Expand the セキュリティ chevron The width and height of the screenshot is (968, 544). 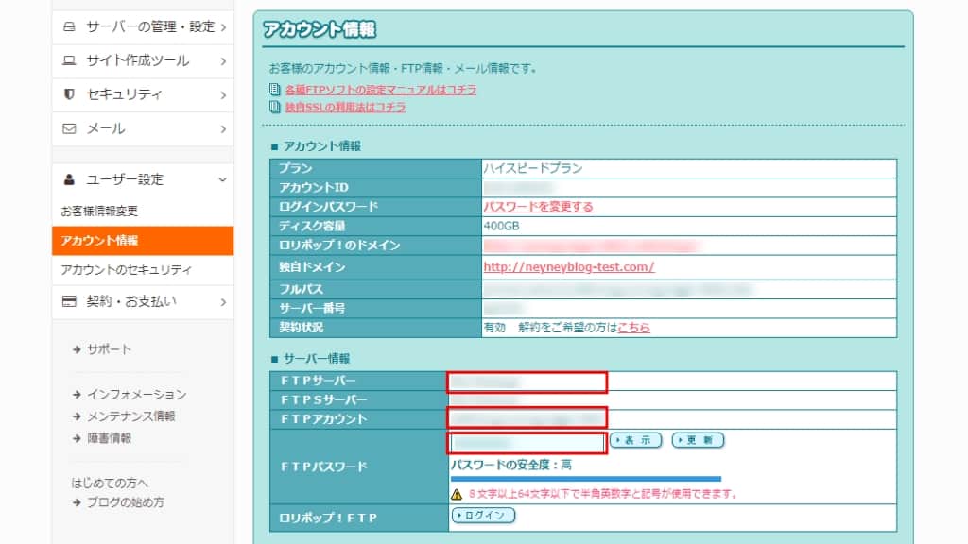(223, 95)
